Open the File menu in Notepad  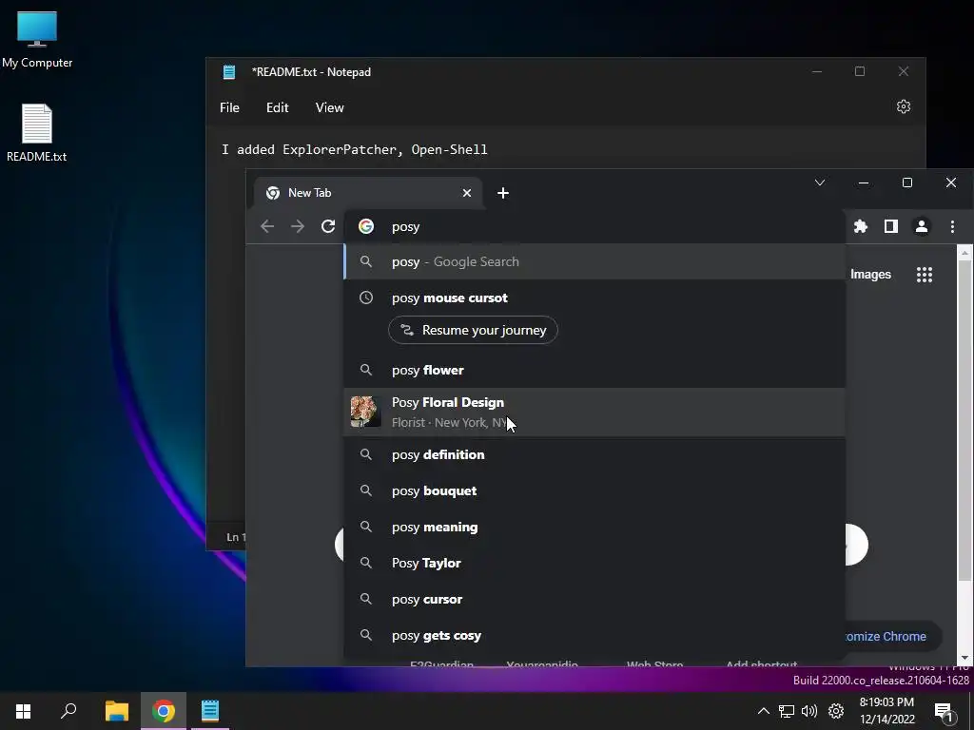(229, 107)
